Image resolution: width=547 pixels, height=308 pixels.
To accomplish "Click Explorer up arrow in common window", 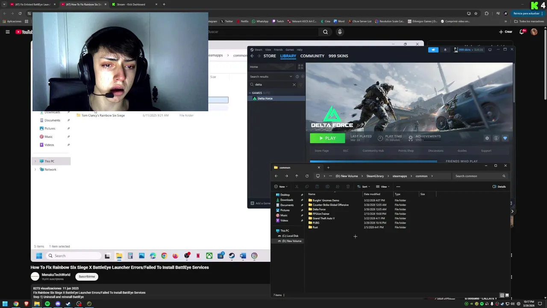I will (x=297, y=176).
